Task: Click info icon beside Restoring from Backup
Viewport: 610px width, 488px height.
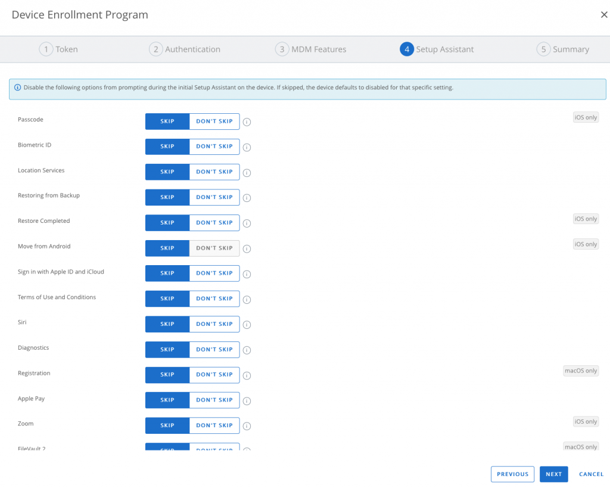Action: [247, 198]
